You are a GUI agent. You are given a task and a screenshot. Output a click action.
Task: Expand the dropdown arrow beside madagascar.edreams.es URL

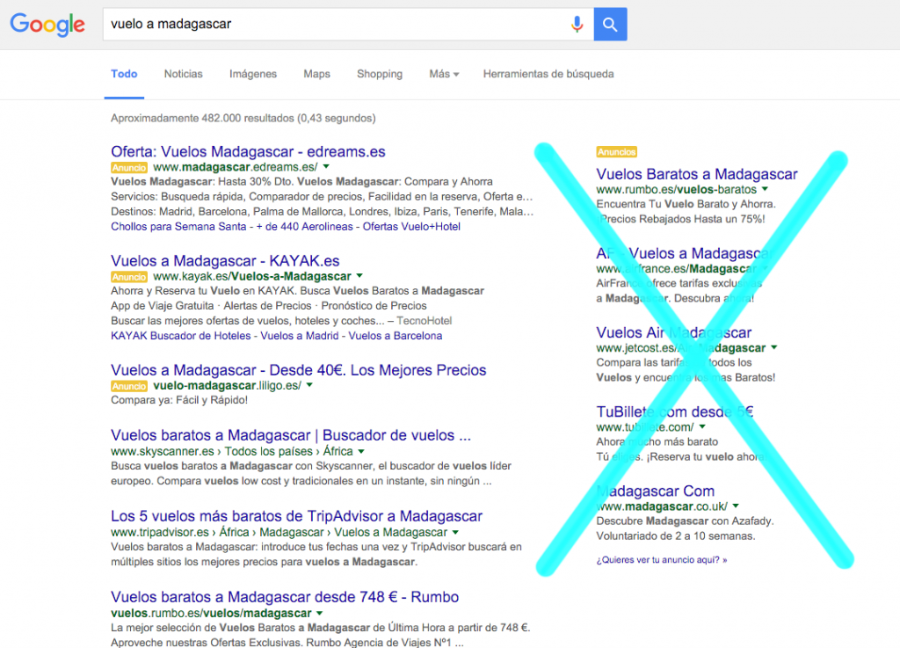coord(325,165)
